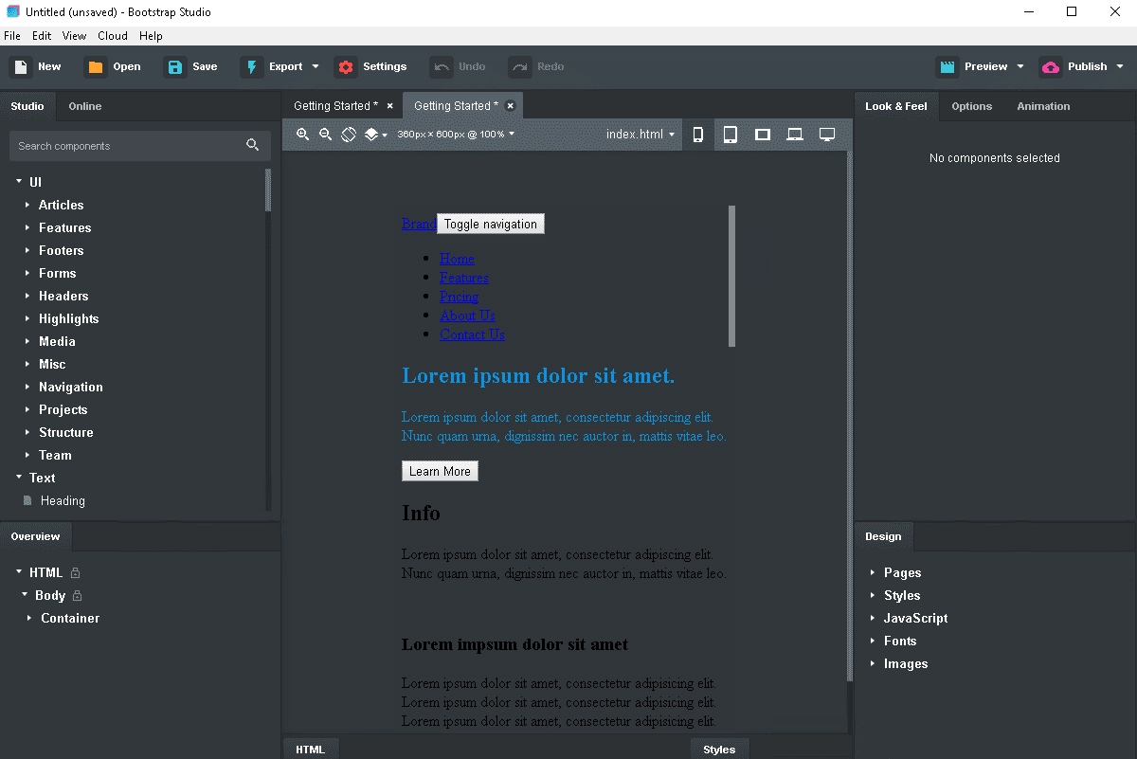Expand the Container node in Overview
This screenshot has height=759, width=1137.
click(29, 618)
